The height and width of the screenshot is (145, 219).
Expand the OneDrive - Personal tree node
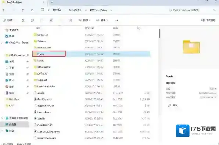[2, 43]
